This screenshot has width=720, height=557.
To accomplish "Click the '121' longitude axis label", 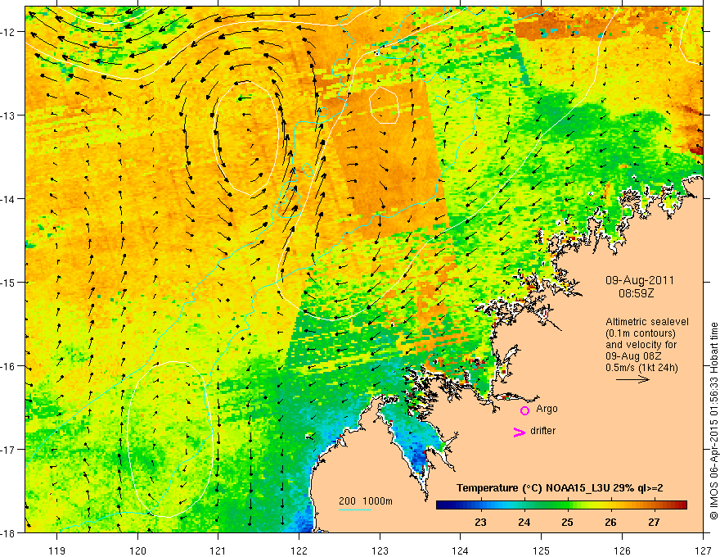I will (x=218, y=550).
